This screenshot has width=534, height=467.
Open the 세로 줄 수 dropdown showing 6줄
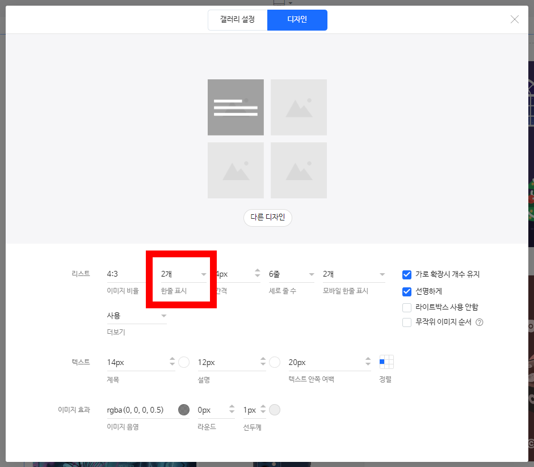pos(291,273)
